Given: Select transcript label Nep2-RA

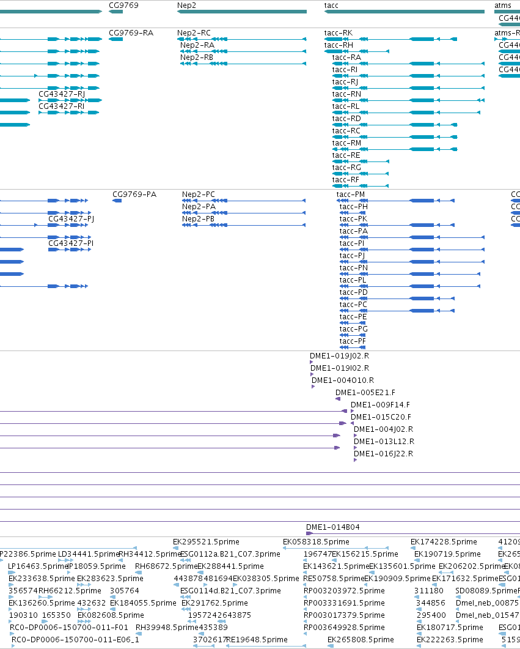Looking at the screenshot, I should pyautogui.click(x=197, y=45).
